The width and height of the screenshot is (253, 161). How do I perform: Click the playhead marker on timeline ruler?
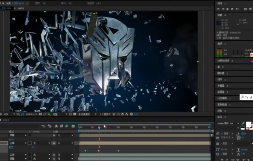click(99, 128)
